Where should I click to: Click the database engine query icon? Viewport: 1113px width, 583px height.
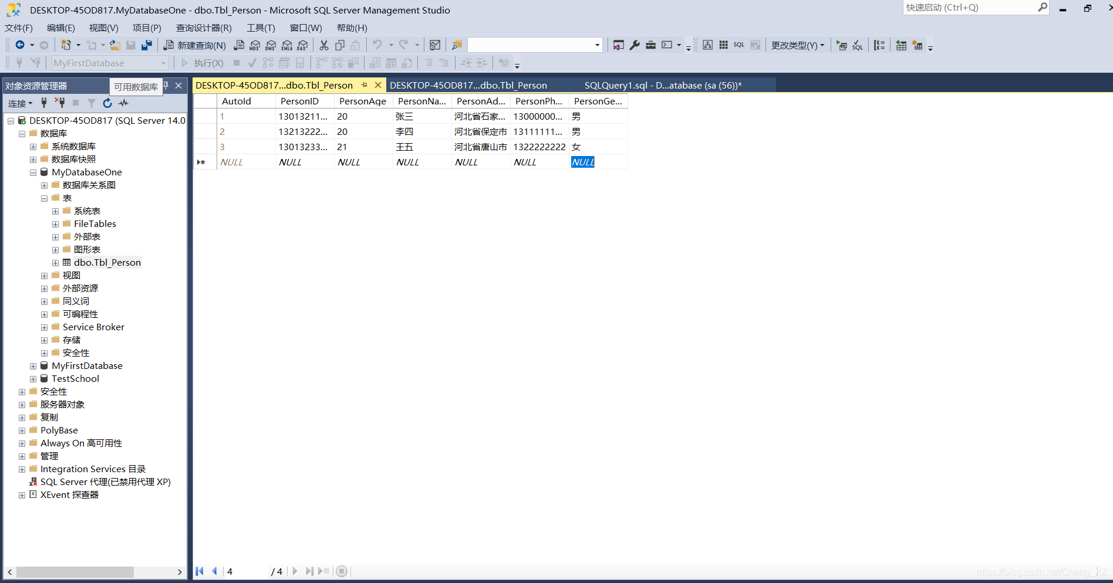coord(239,45)
